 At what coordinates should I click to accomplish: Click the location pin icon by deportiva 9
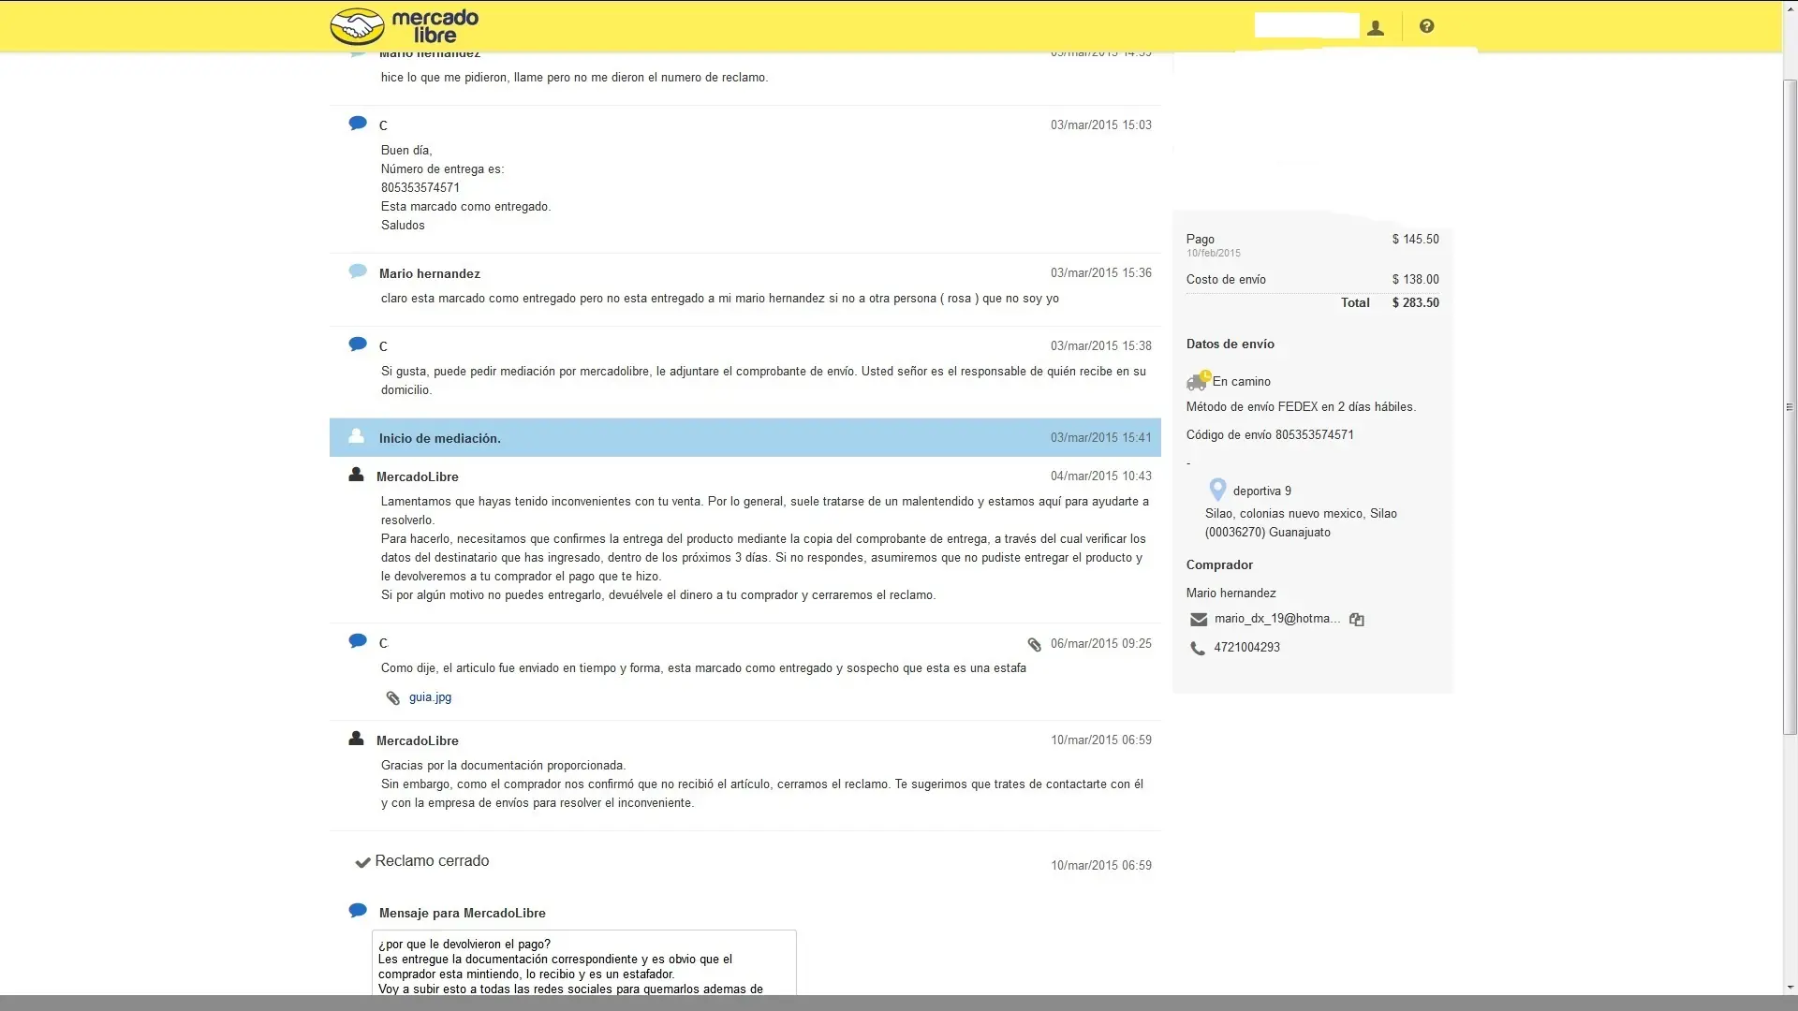click(1217, 490)
